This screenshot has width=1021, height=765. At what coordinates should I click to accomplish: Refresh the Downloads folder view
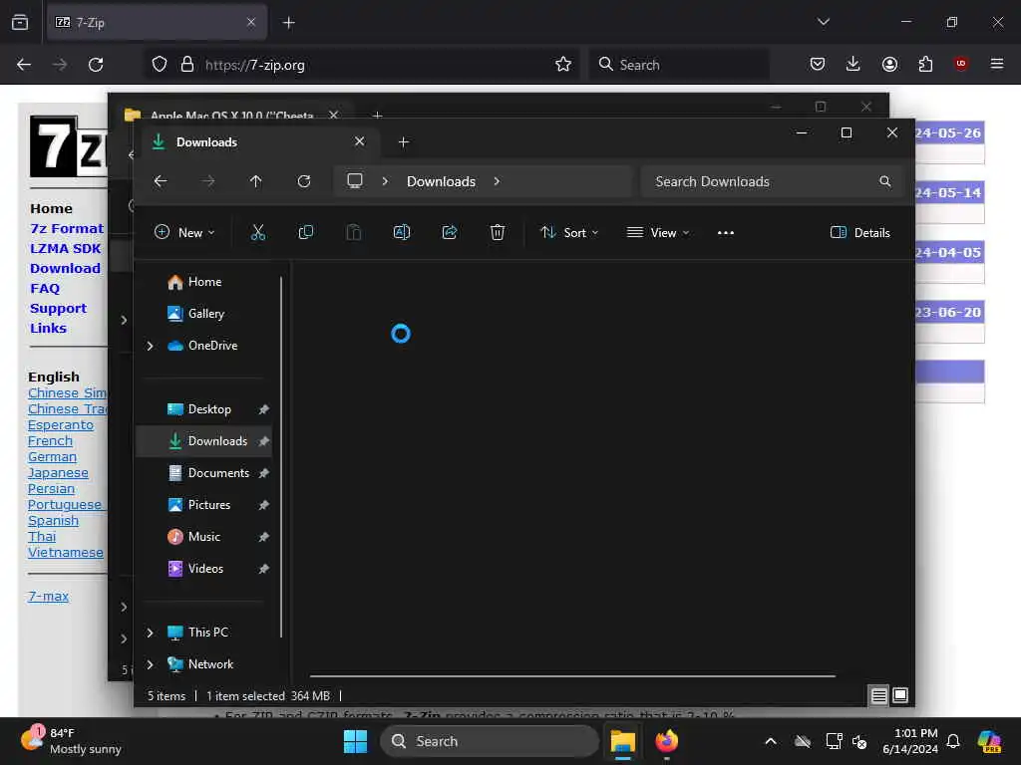(x=303, y=181)
